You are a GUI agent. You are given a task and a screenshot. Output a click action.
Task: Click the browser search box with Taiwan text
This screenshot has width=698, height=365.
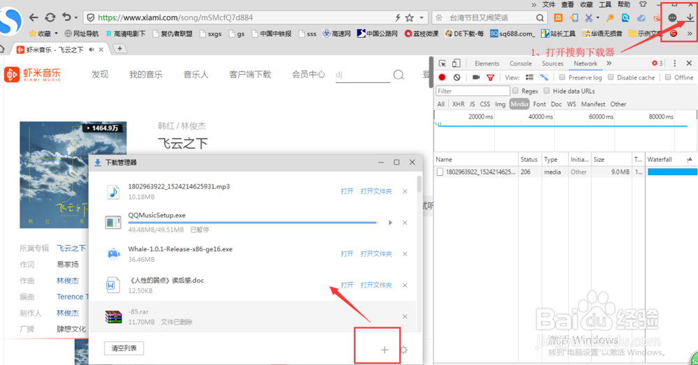(489, 18)
